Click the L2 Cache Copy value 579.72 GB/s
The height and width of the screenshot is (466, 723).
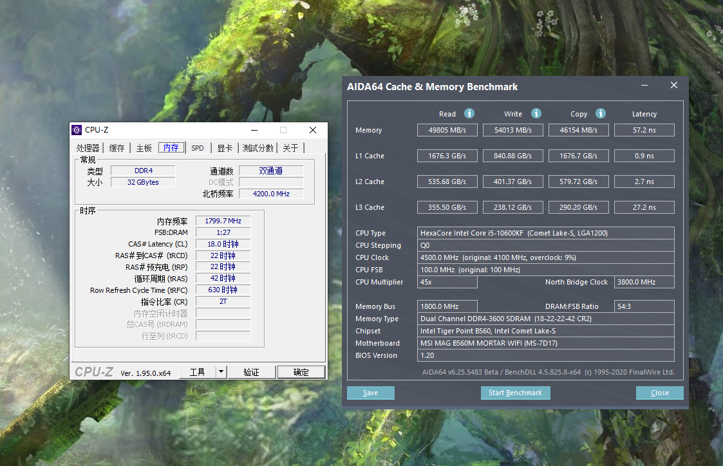tap(579, 182)
